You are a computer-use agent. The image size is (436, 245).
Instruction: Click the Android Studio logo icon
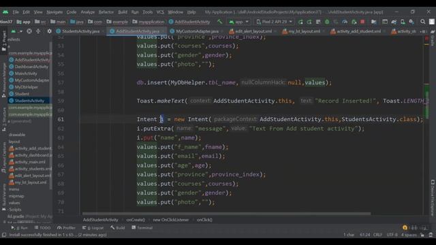click(5, 12)
